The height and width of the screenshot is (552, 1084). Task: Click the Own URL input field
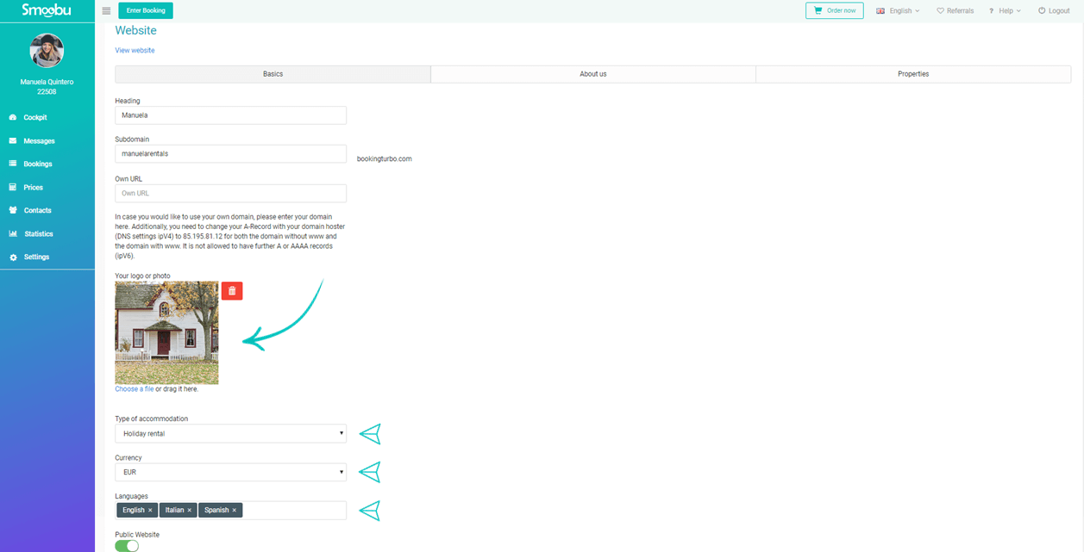coord(231,193)
